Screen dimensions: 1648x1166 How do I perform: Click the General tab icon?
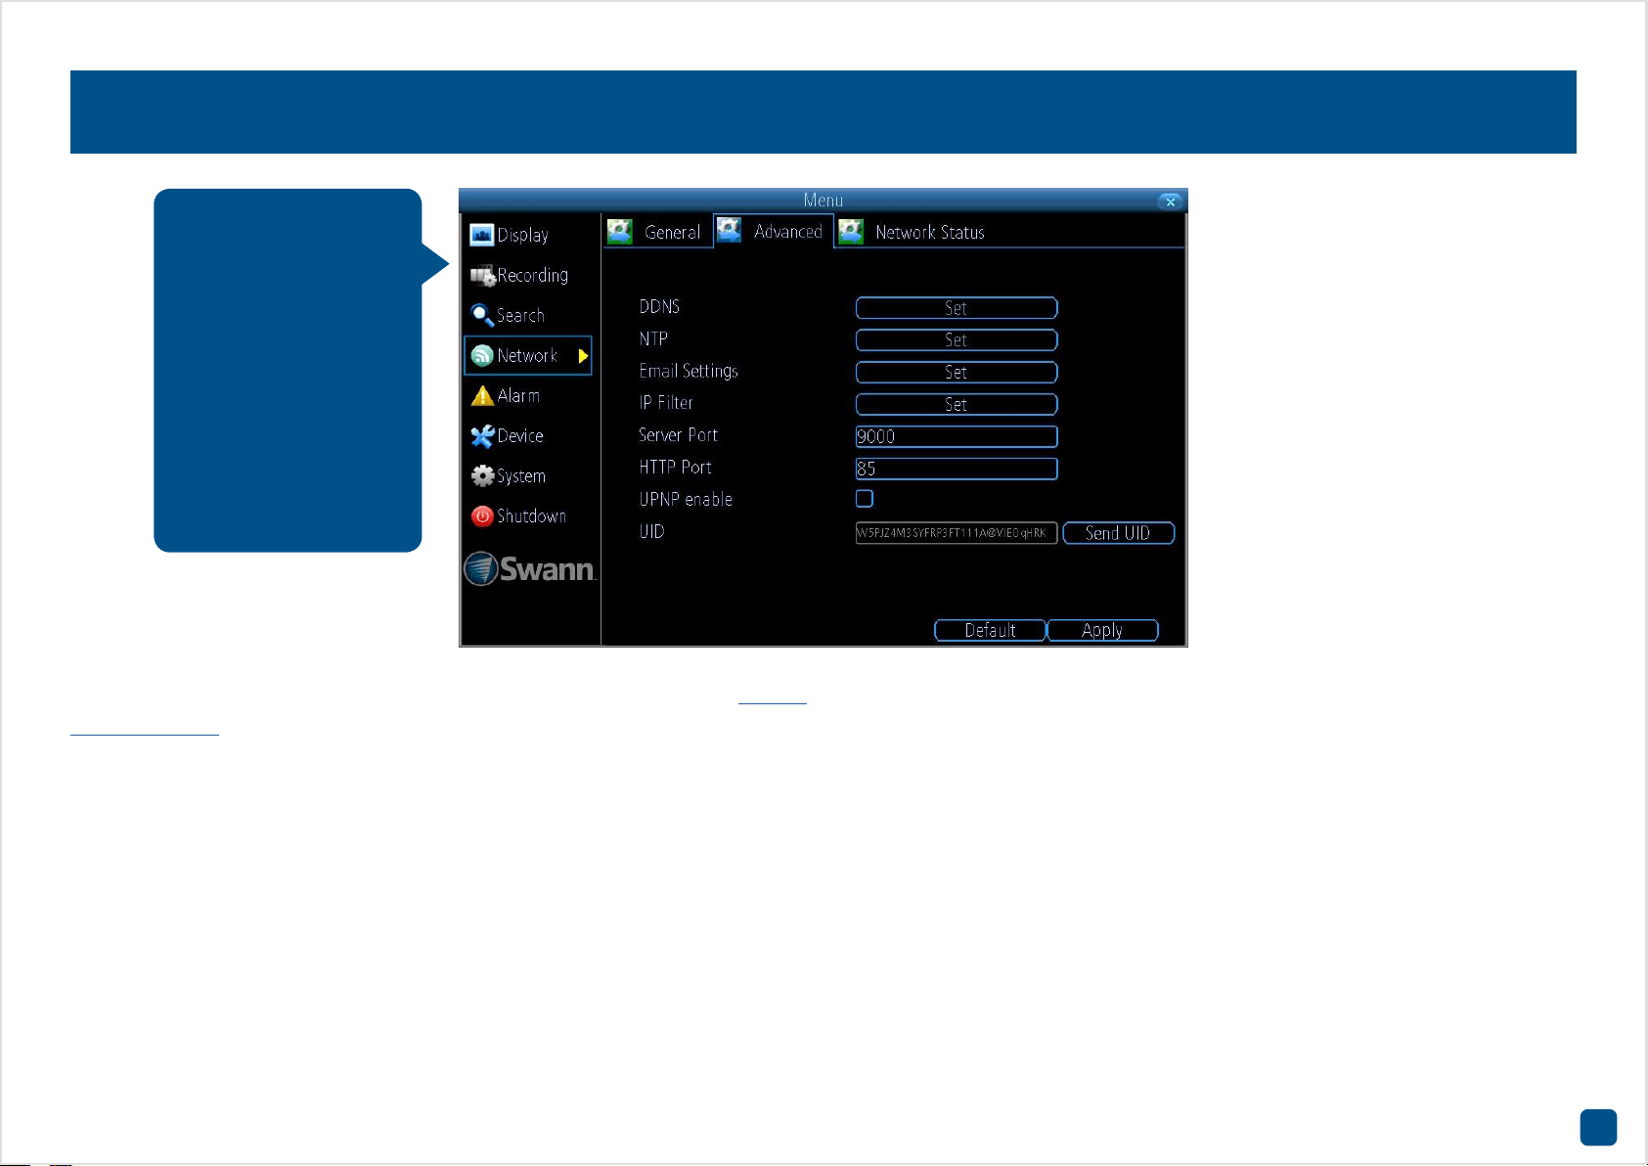(x=620, y=232)
